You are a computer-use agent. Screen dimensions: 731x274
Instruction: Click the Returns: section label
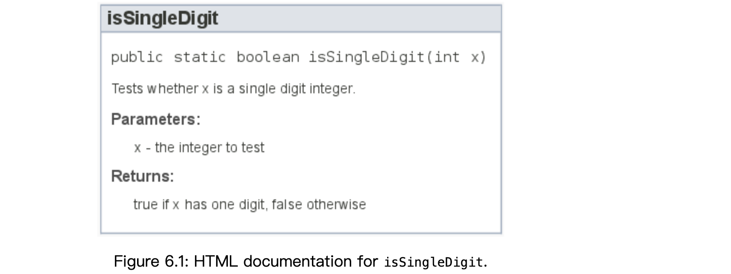(x=142, y=176)
